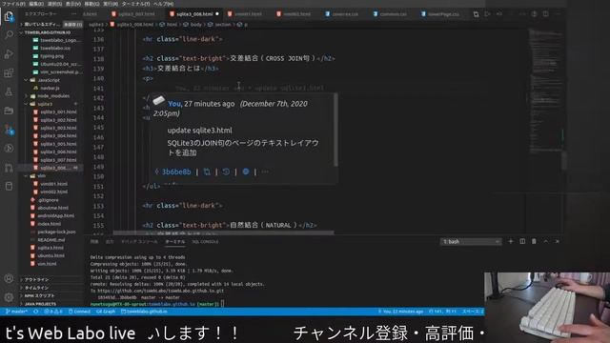Kill terminal with trash icon
Image resolution: width=610 pixels, height=343 pixels.
pyautogui.click(x=534, y=241)
